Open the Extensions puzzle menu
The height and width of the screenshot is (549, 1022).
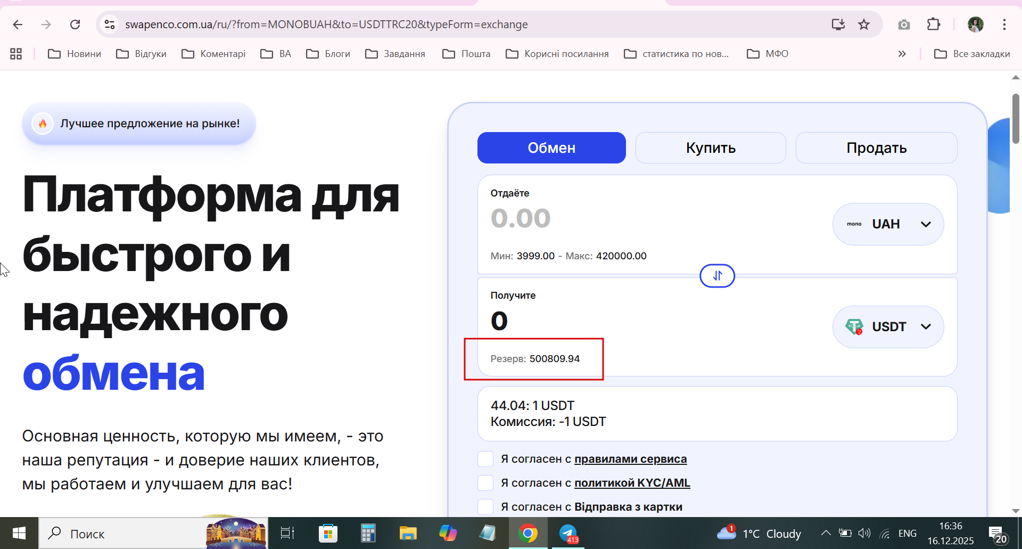tap(934, 24)
